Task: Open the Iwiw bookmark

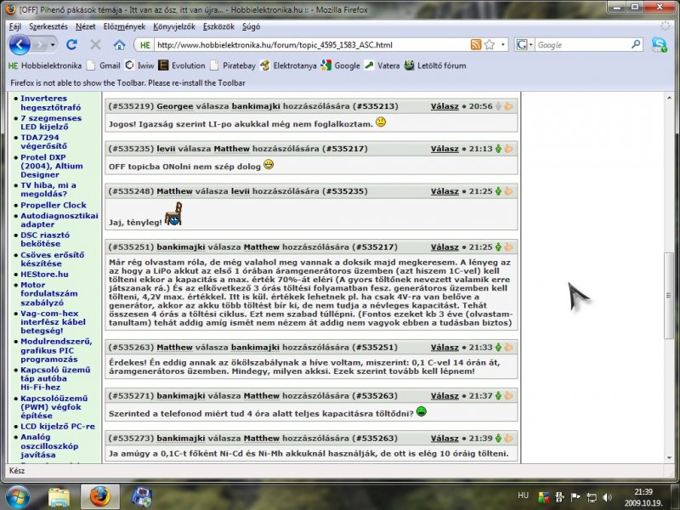Action: (x=139, y=65)
